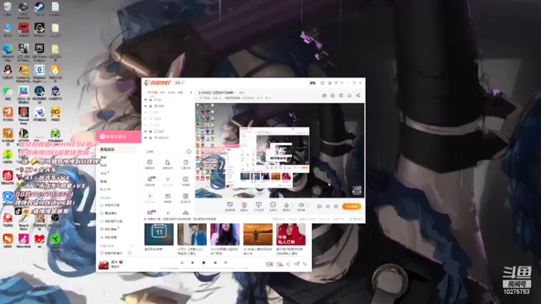Click the video play-box icon under the preview
The height and width of the screenshot is (304, 541).
273,205
